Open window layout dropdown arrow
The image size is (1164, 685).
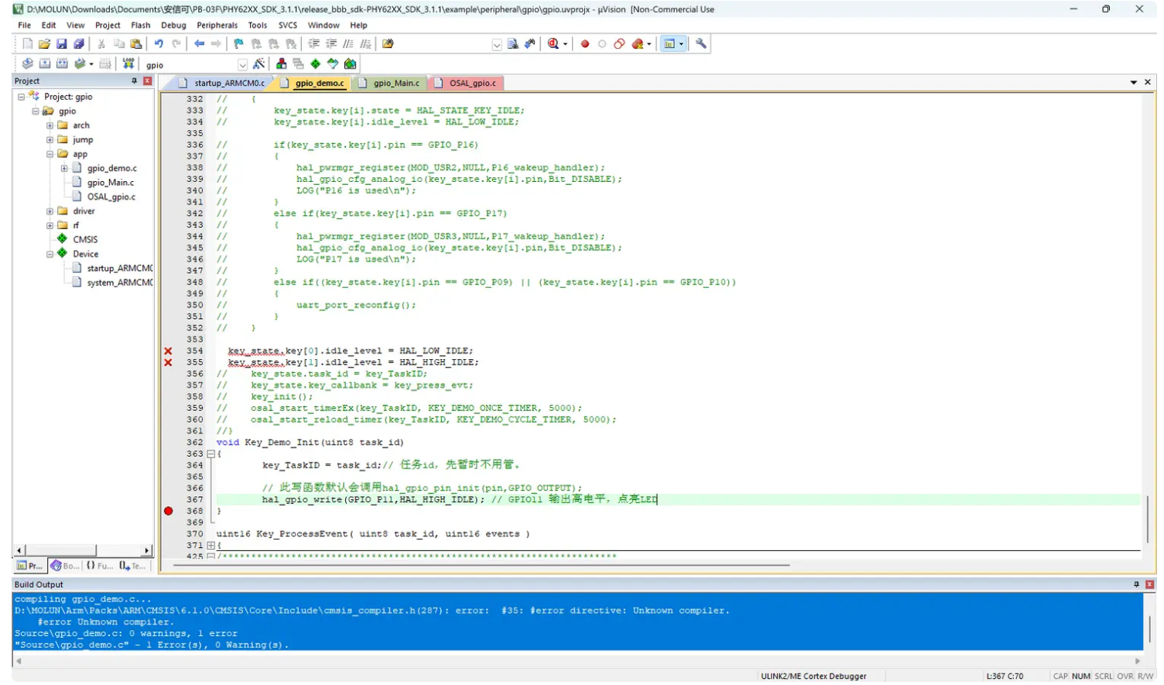click(x=681, y=44)
